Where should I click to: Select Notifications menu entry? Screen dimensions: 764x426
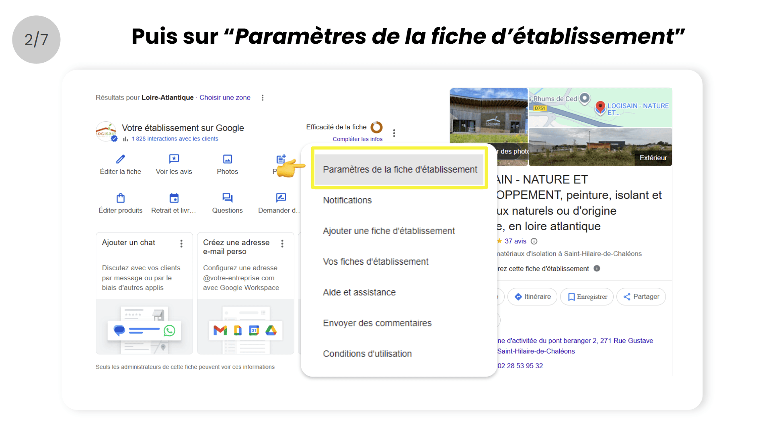point(347,200)
